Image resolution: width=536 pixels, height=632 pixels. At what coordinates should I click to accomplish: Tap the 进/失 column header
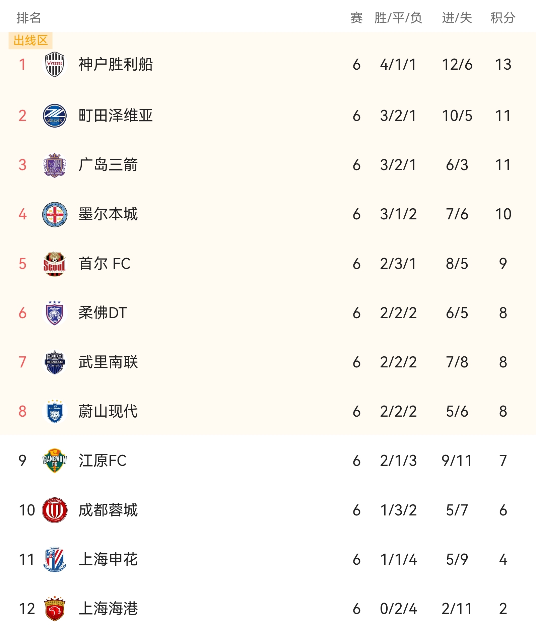[457, 18]
